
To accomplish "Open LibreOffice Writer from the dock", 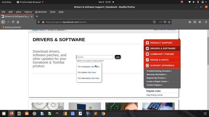I will click(42, 113).
